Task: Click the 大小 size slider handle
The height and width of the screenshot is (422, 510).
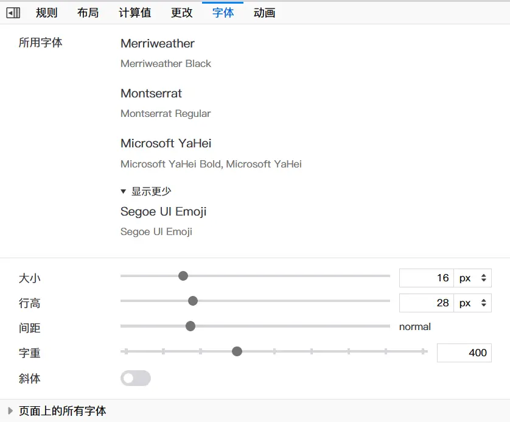Action: (x=183, y=276)
